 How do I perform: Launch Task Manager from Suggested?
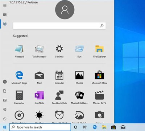click(39, 49)
